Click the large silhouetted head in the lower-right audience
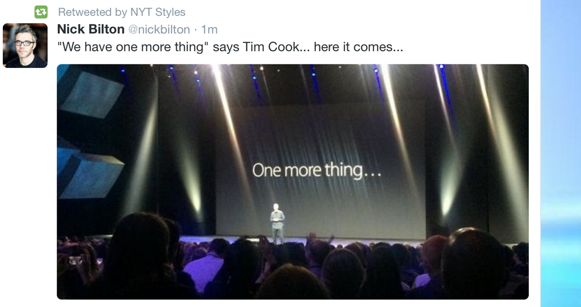Image resolution: width=581 pixels, height=307 pixels. [x=471, y=262]
